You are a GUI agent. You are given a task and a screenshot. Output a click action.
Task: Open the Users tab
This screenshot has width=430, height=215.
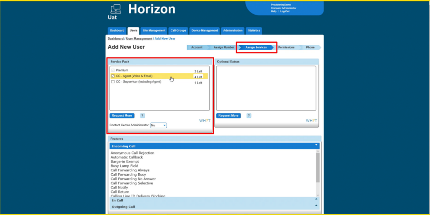[133, 31]
